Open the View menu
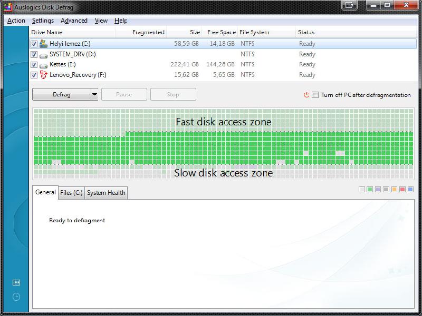Image resolution: width=422 pixels, height=316 pixels. pyautogui.click(x=101, y=21)
